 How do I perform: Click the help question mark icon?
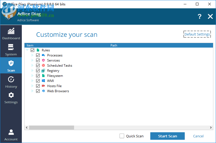(x=200, y=16)
